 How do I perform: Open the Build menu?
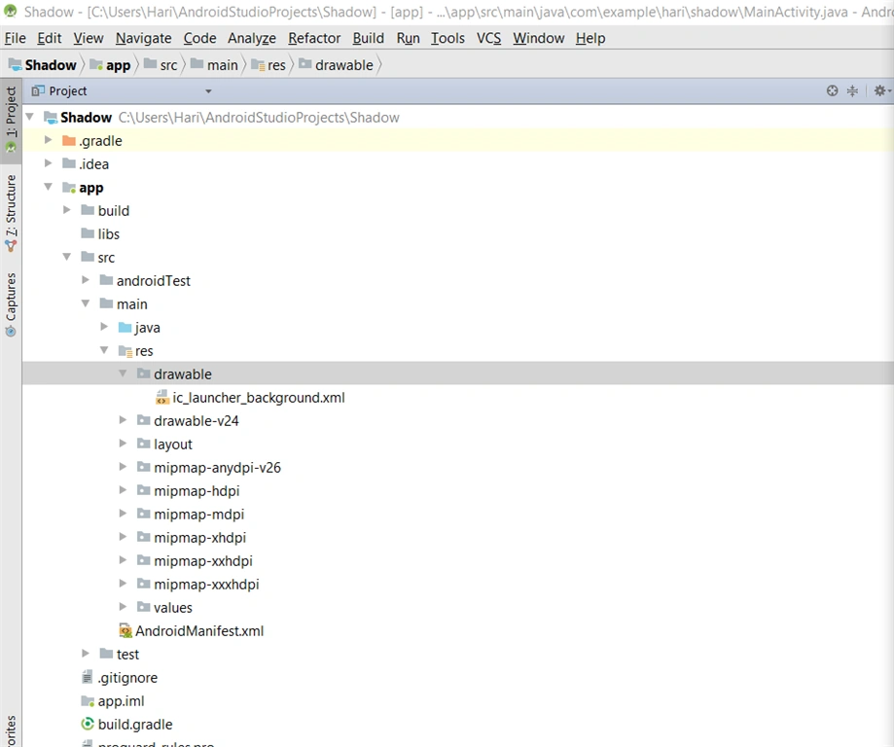(x=369, y=38)
